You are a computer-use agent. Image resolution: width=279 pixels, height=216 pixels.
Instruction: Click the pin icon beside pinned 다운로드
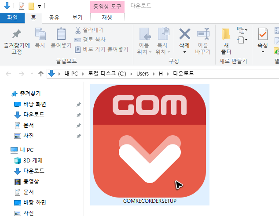pos(78,115)
